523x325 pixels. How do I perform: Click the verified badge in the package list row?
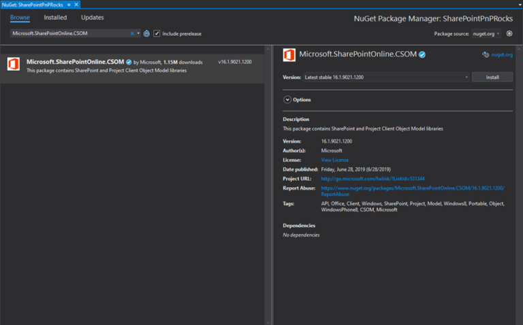(x=129, y=62)
